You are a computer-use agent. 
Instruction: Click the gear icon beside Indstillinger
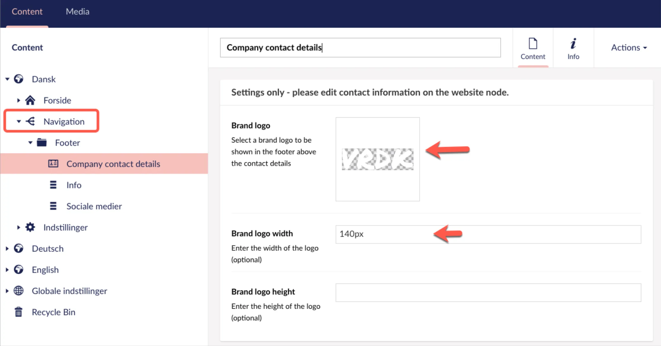coord(30,227)
